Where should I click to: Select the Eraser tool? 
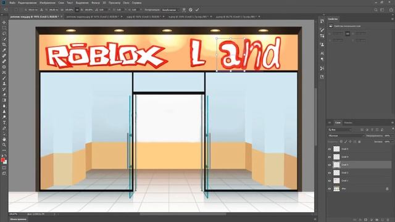(4, 94)
